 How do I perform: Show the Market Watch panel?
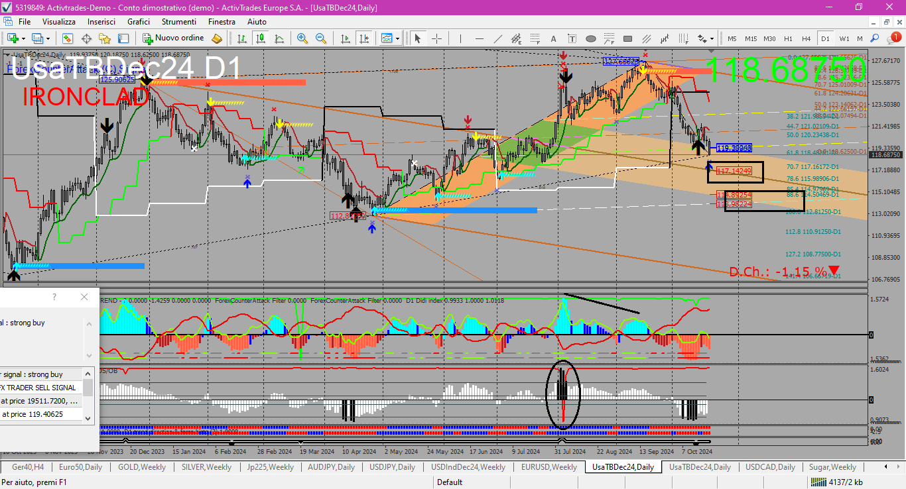tap(68, 38)
